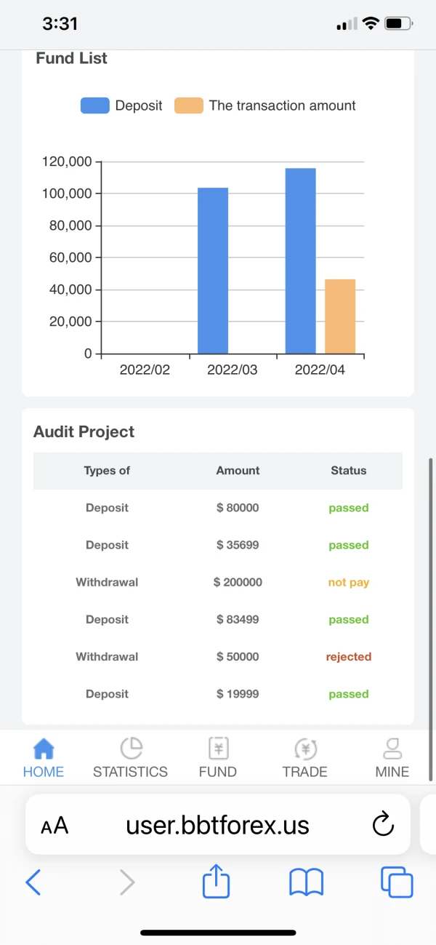Show open tabs in Safari
The width and height of the screenshot is (436, 945).
[x=397, y=882]
